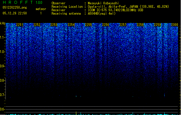The width and height of the screenshot is (181, 115).
Task: Click the Ogata-vill. Akita-Pref. JAPAN location text
Action: [128, 7]
